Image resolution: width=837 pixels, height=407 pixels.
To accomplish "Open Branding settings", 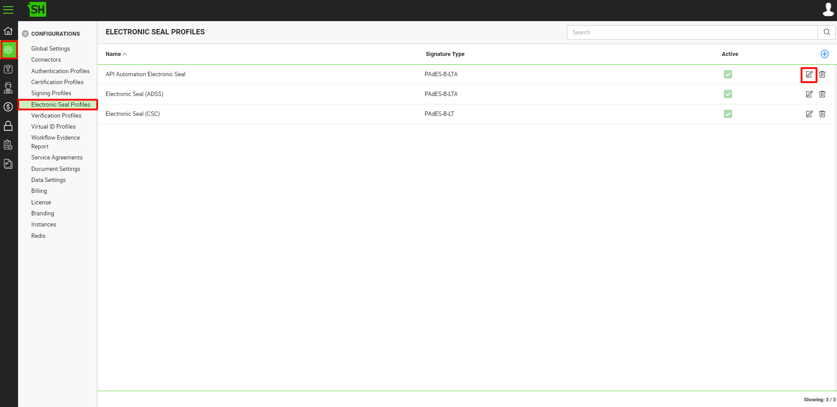I will (x=42, y=213).
